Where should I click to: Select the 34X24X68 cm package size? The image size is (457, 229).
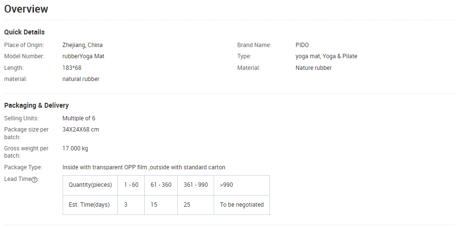tap(81, 130)
